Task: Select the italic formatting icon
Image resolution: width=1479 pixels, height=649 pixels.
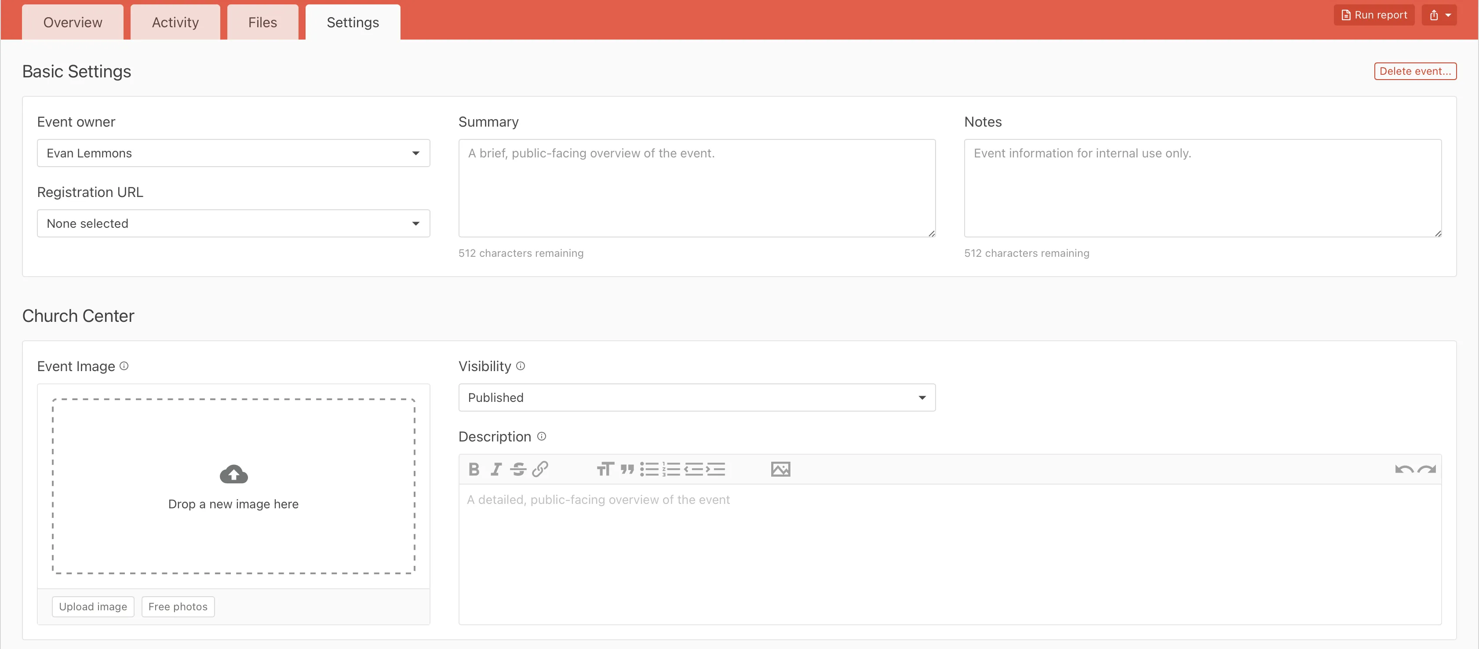Action: pos(495,469)
